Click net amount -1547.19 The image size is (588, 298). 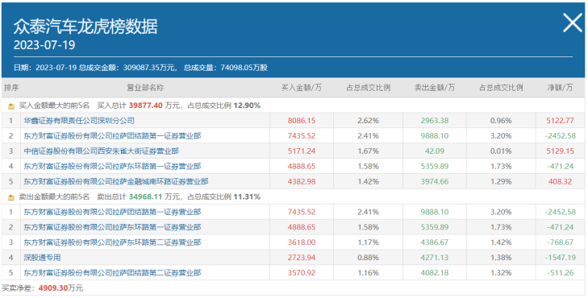[x=560, y=258]
